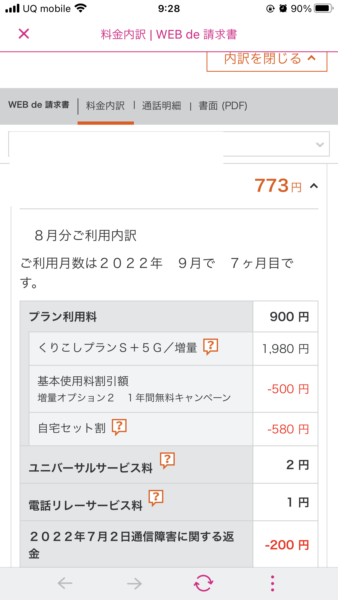Collapse details with 内訳を閉じる button
The image size is (338, 600).
click(x=267, y=59)
